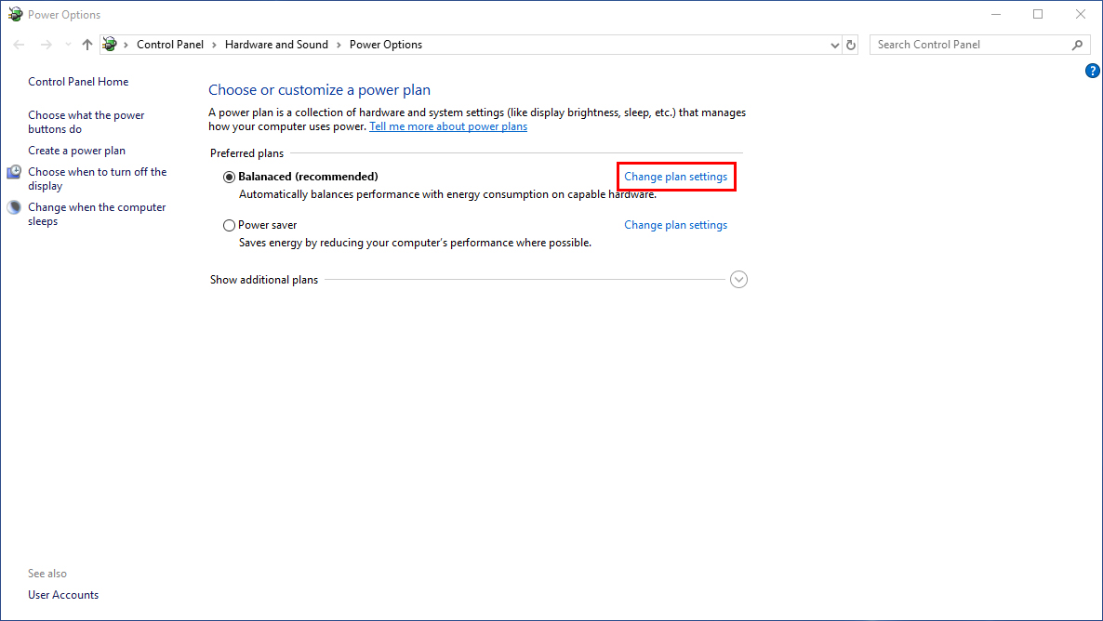The height and width of the screenshot is (621, 1103).
Task: Click the Search Control Panel field
Action: coord(967,45)
